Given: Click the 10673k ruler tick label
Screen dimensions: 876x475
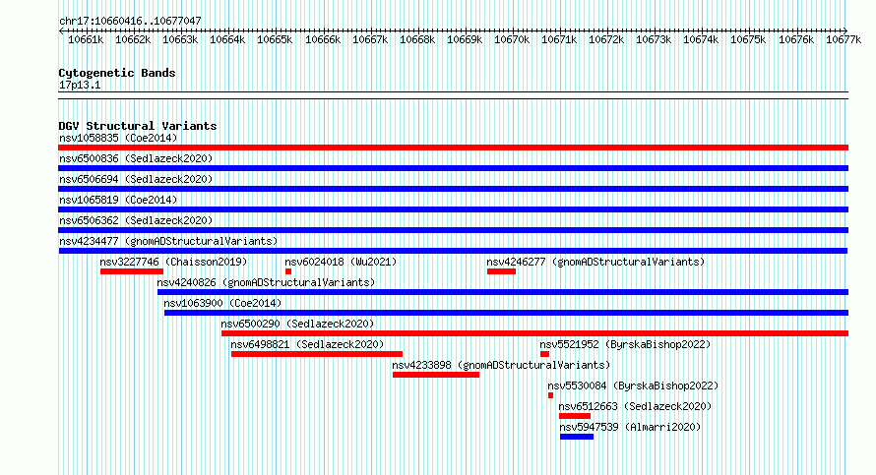Looking at the screenshot, I should (654, 39).
